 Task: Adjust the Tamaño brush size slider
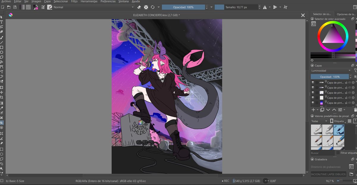pyautogui.click(x=236, y=7)
